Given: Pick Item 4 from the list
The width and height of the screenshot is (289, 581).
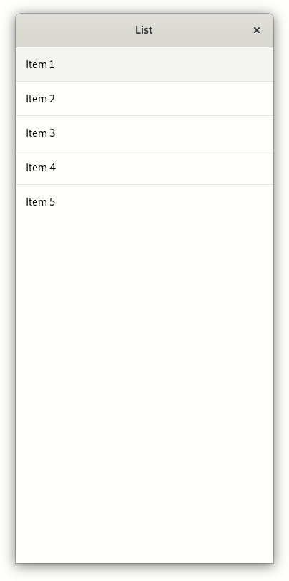Looking at the screenshot, I should tap(144, 168).
